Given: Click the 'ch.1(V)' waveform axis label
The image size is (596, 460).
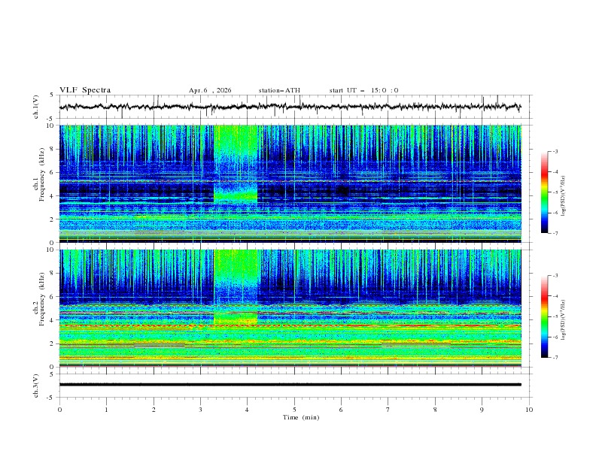Looking at the screenshot, I should (x=36, y=107).
